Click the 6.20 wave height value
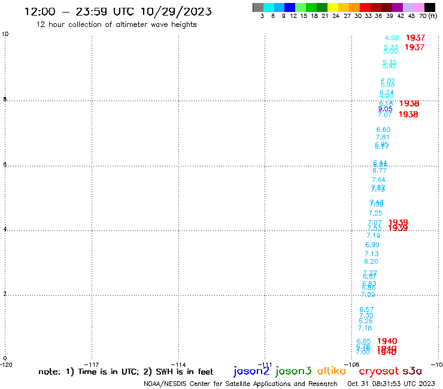443x389 pixels. [x=371, y=262]
